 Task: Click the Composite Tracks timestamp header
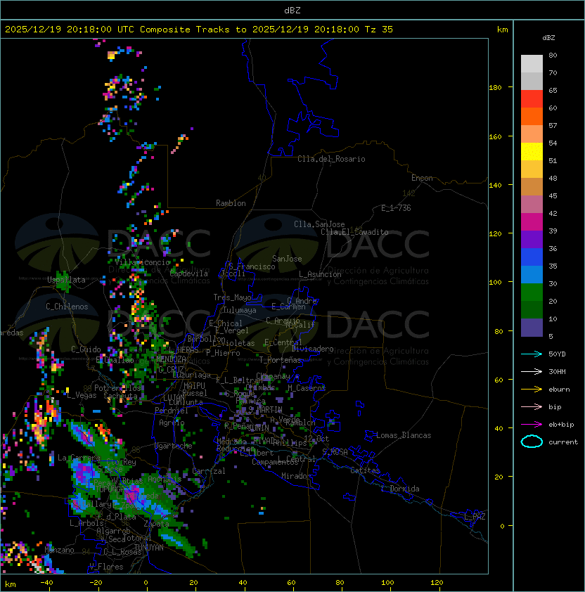coord(199,30)
